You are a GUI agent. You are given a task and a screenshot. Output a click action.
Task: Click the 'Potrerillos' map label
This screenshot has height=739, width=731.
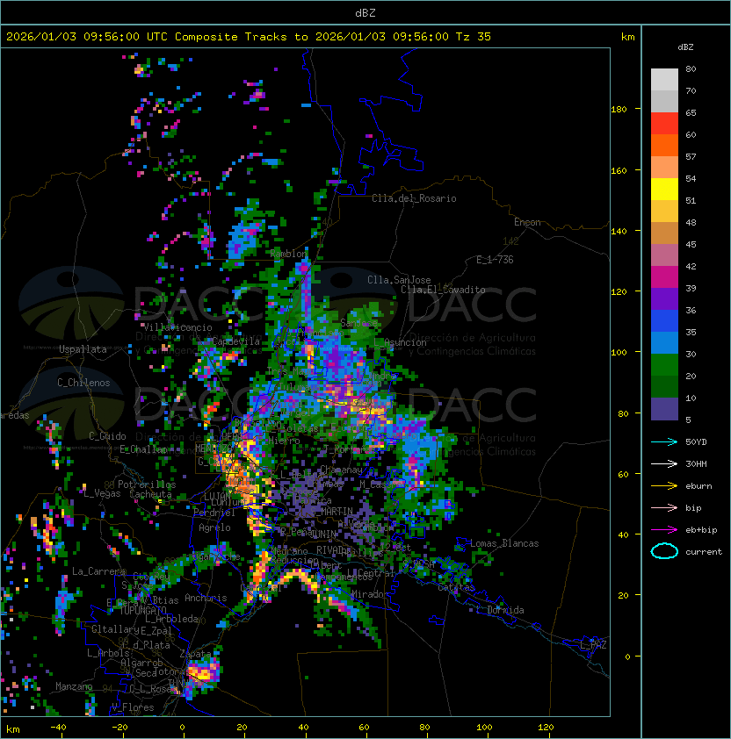tap(147, 484)
